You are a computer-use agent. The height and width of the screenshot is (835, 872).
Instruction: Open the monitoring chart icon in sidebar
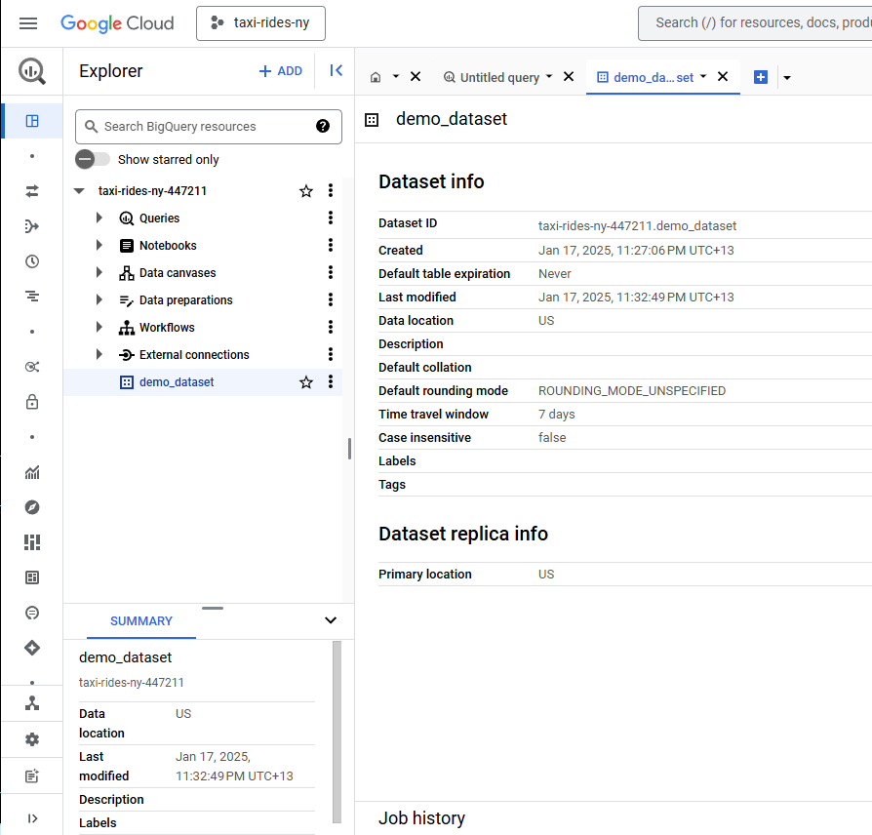[x=32, y=472]
